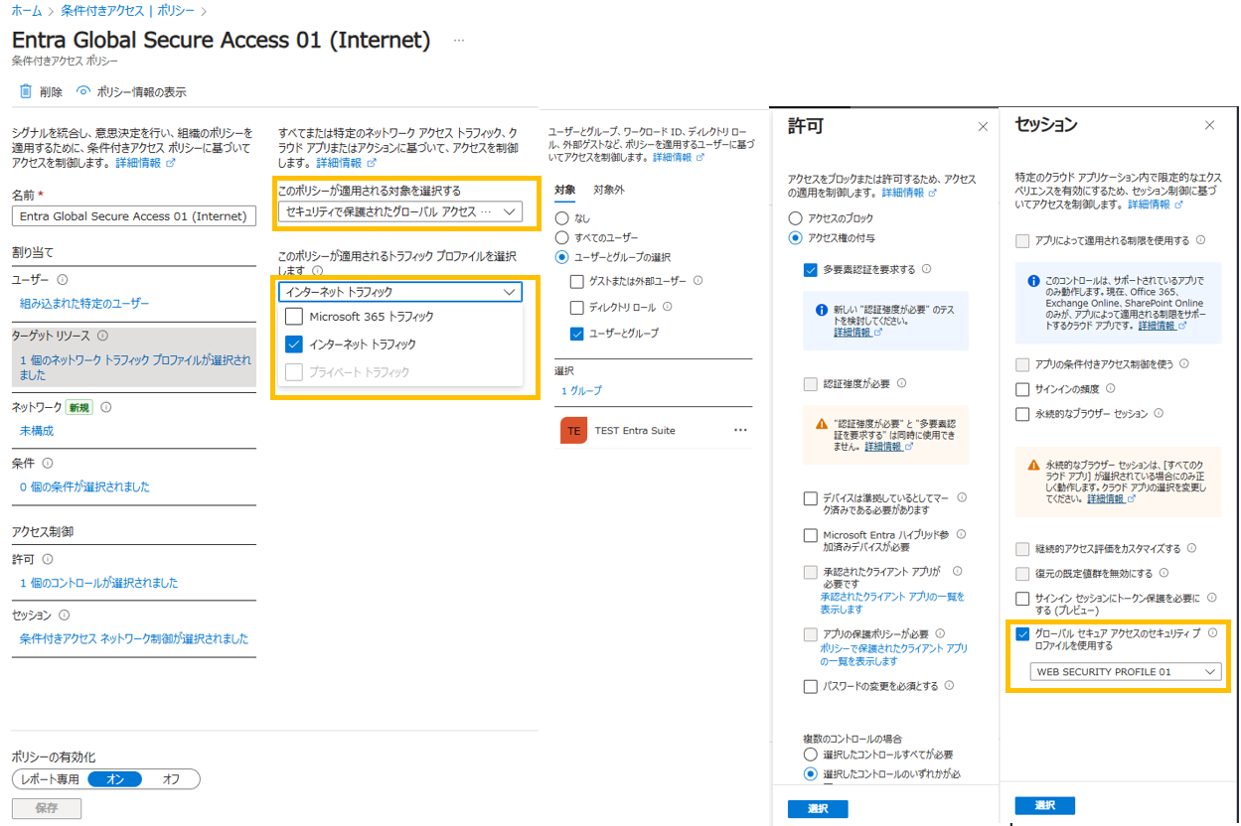Image resolution: width=1241 pixels, height=826 pixels.
Task: Uncheck the ユーザーとグループ checkbox
Action: [x=577, y=334]
